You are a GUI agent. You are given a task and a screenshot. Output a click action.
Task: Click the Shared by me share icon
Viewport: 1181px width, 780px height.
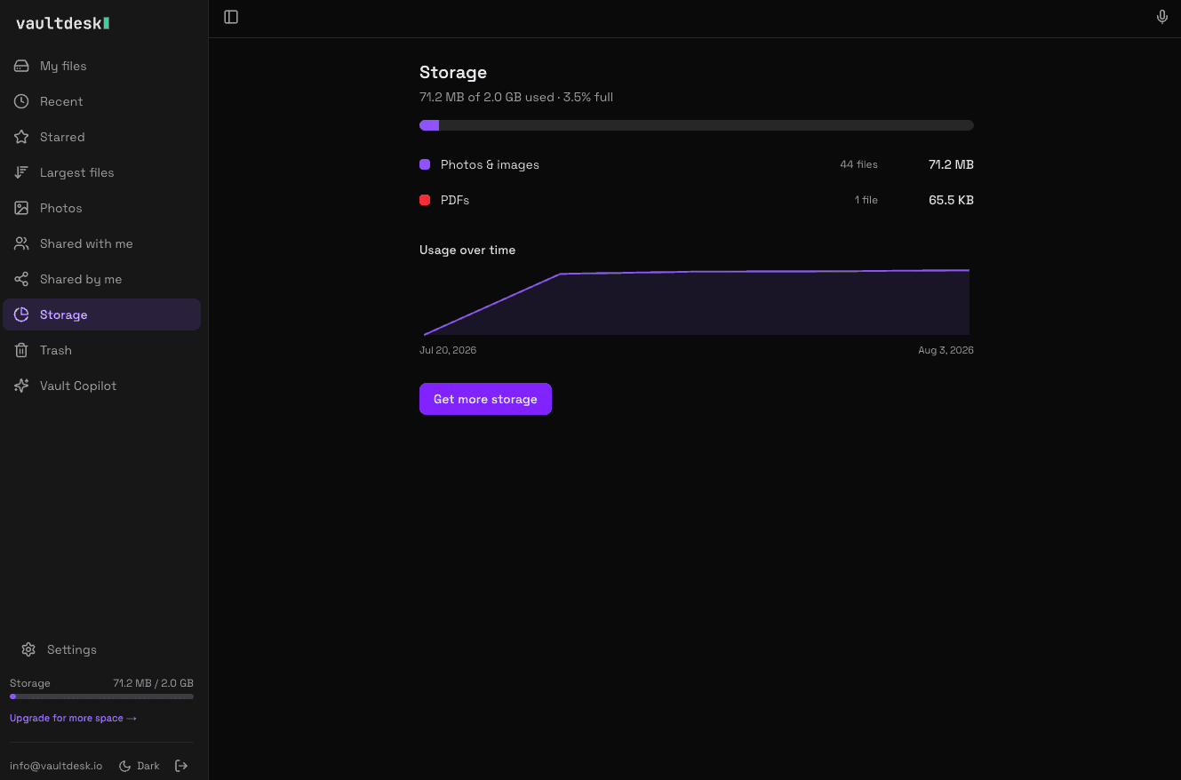click(x=21, y=279)
